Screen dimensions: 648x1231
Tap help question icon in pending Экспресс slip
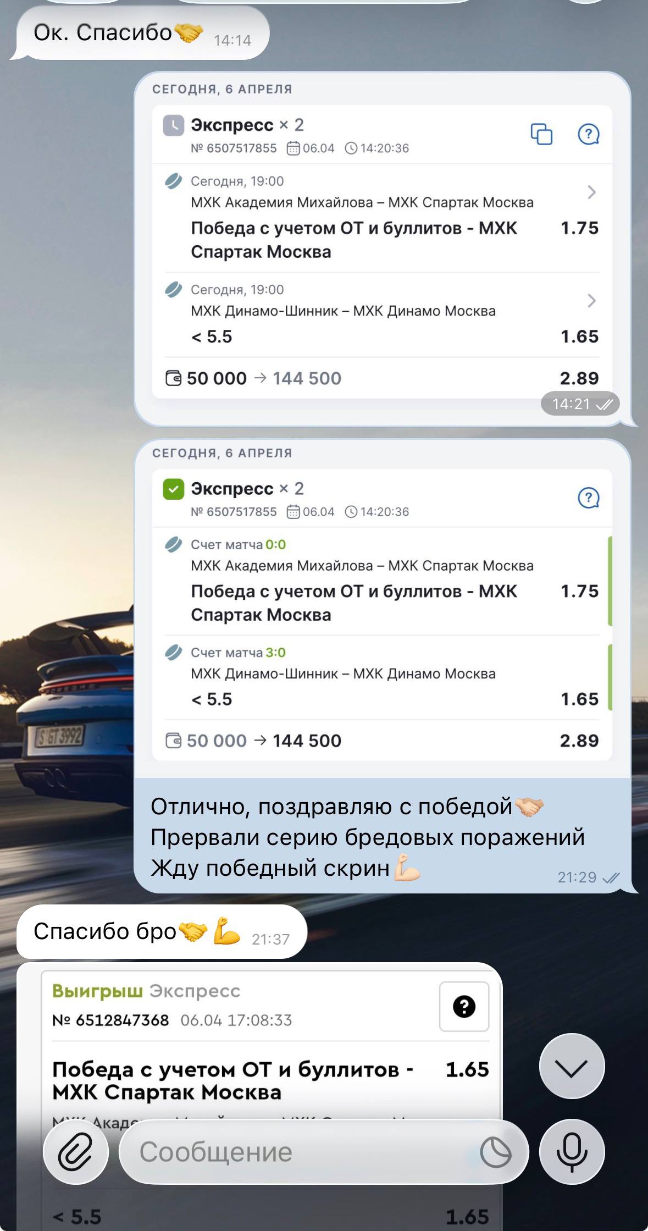pos(589,134)
